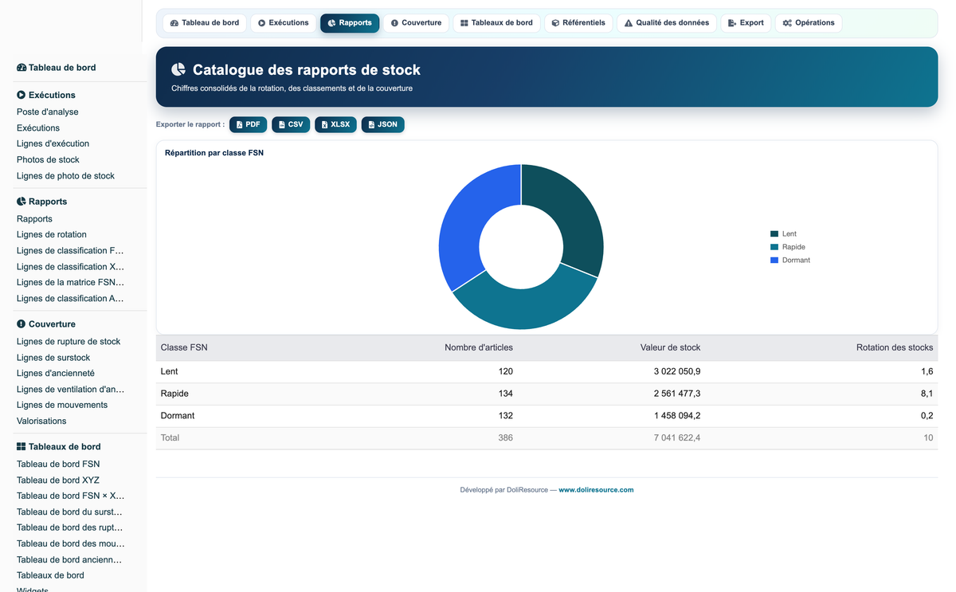The width and height of the screenshot is (956, 592).
Task: Open Lignes d'ancienneté in sidebar
Action: (56, 374)
